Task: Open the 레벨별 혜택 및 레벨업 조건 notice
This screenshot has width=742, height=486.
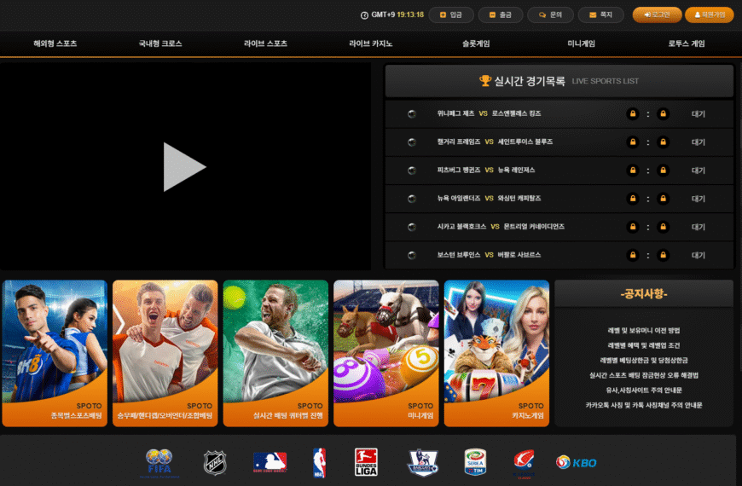Action: point(644,345)
